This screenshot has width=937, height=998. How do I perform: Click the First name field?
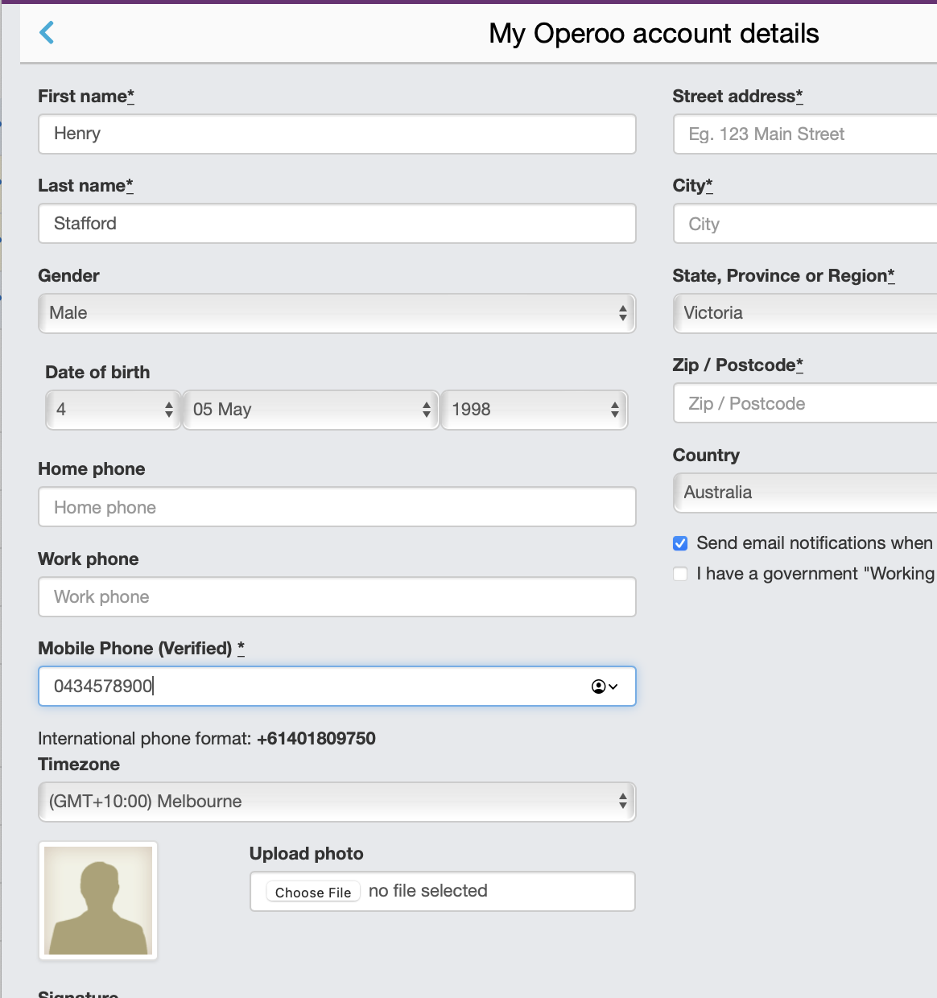[336, 134]
